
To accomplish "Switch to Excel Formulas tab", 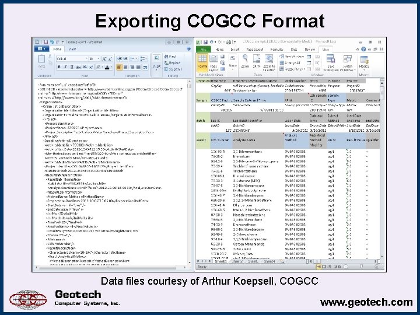I will tap(277, 49).
